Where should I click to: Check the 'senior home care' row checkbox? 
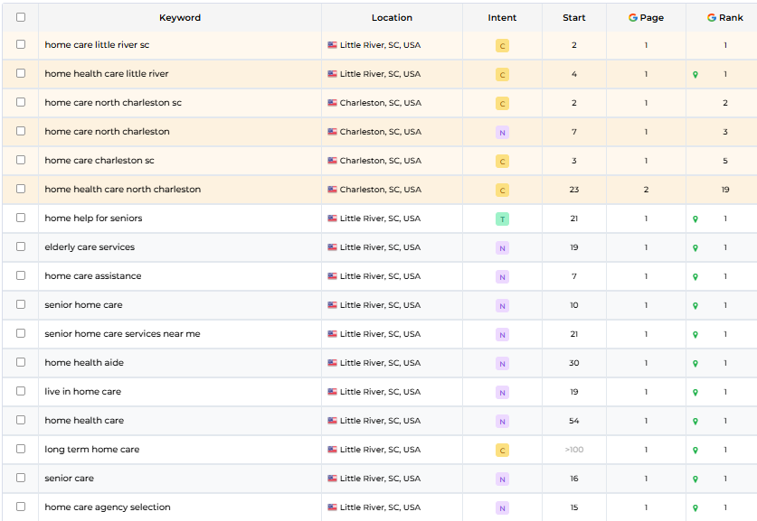point(21,304)
